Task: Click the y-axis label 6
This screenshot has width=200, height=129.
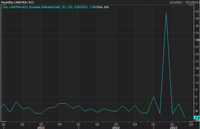Action: [197, 97]
